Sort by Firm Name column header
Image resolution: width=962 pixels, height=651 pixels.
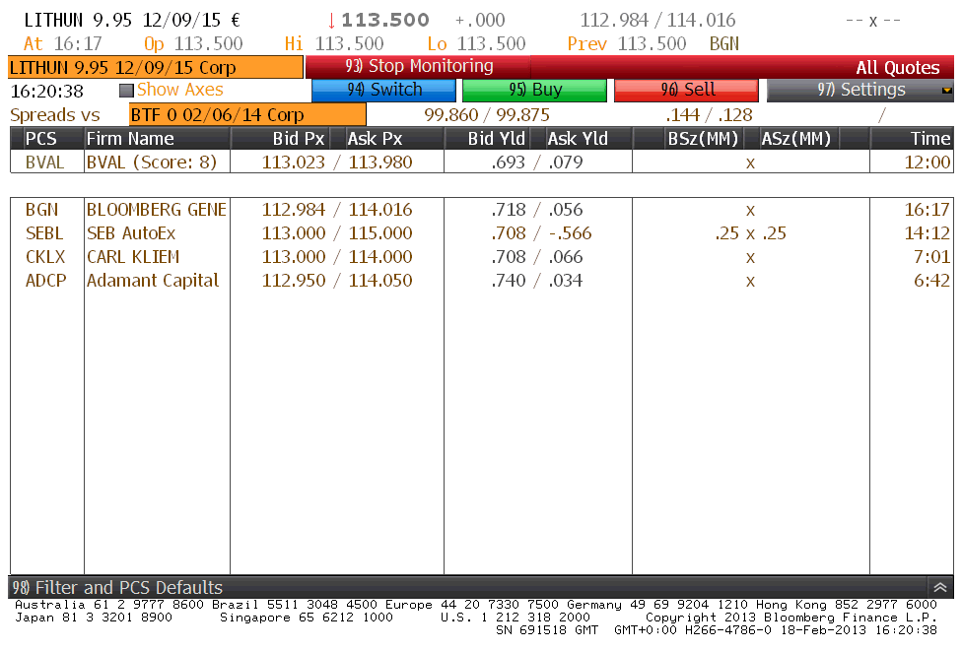pyautogui.click(x=130, y=139)
